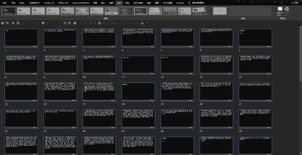Select slide 1 thumbnail
The width and height of the screenshot is (302, 155).
pos(21,38)
